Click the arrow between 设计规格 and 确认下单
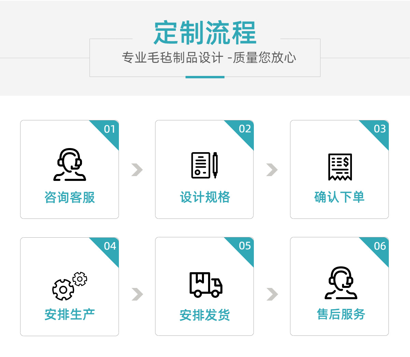This screenshot has width=410, height=357. point(272,170)
